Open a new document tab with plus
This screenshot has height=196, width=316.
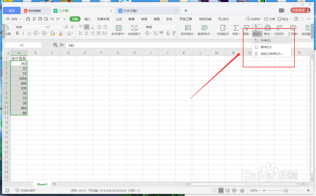tap(186, 10)
